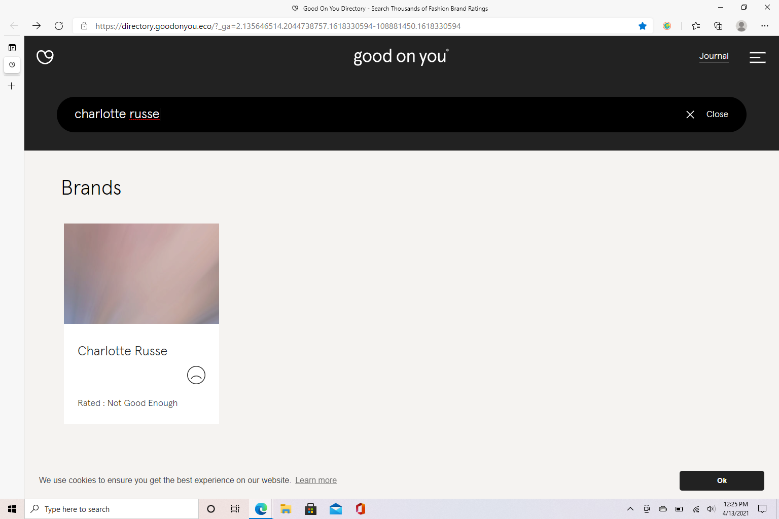Toggle the blue favorite star for this page
Image resolution: width=779 pixels, height=519 pixels.
click(643, 26)
